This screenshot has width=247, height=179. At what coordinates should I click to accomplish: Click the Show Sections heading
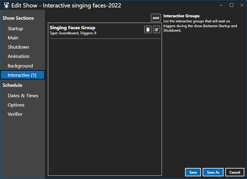click(x=18, y=18)
